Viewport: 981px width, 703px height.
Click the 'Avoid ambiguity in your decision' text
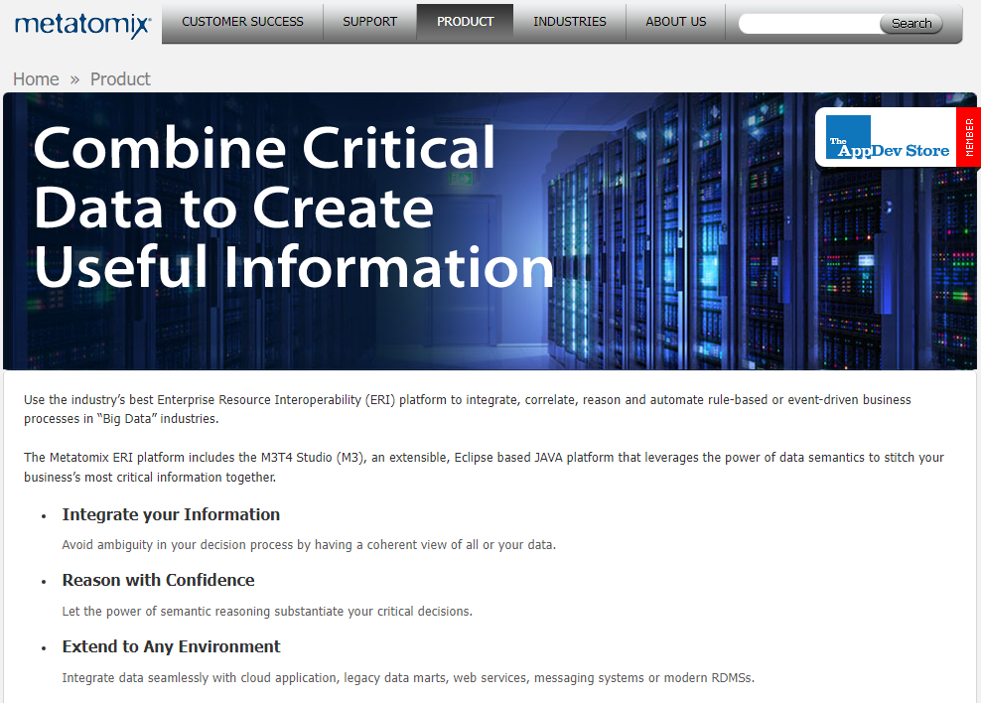(309, 545)
